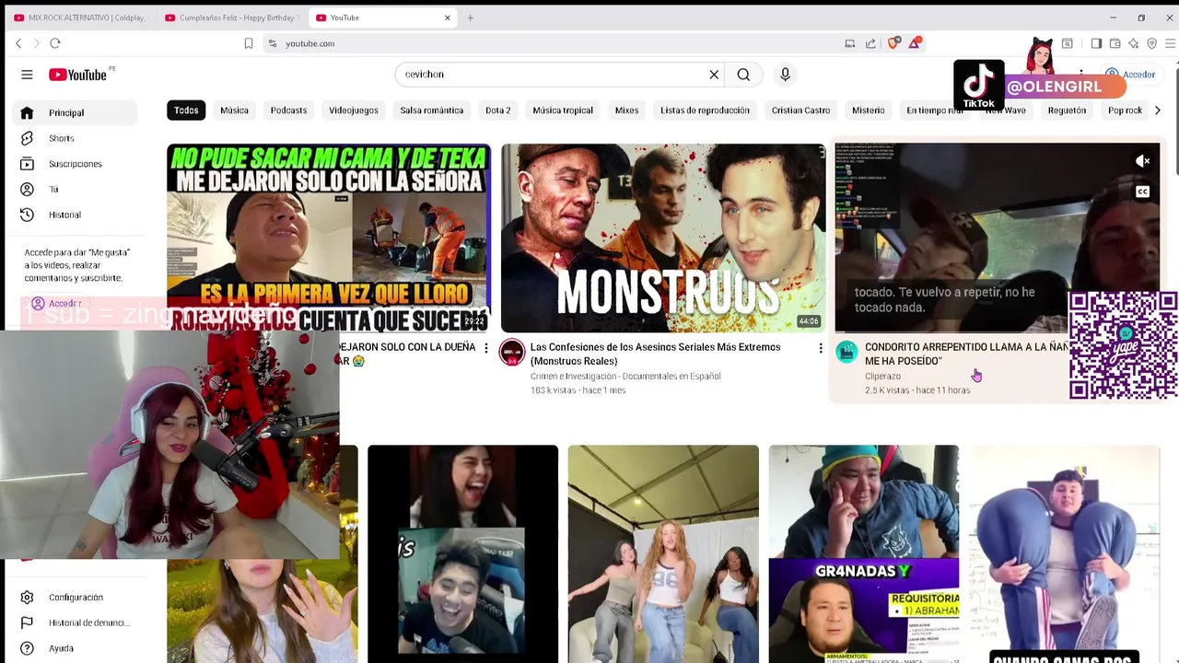Open the Brave Rewards triangle icon
1179x663 pixels.
click(915, 43)
